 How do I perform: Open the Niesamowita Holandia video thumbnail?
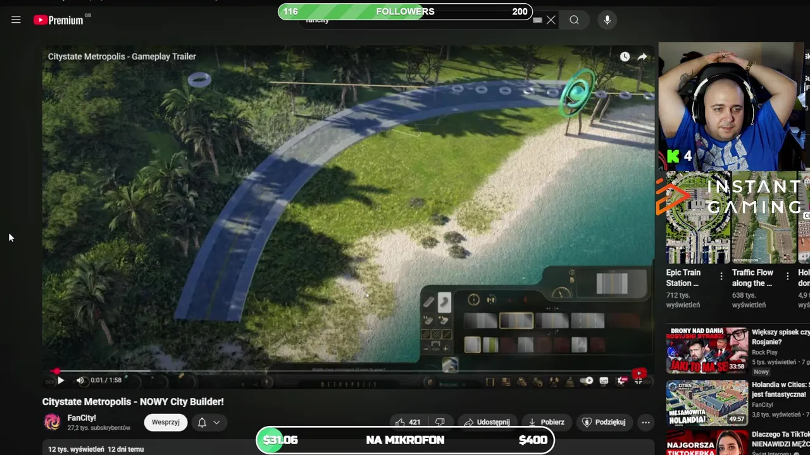point(707,403)
